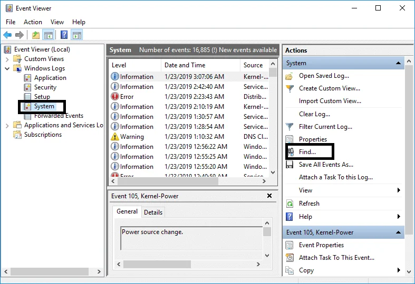Screen dimensions: 415x284
Task: Click the Warning icon on the 1:10:32 AM row
Action: pos(114,136)
